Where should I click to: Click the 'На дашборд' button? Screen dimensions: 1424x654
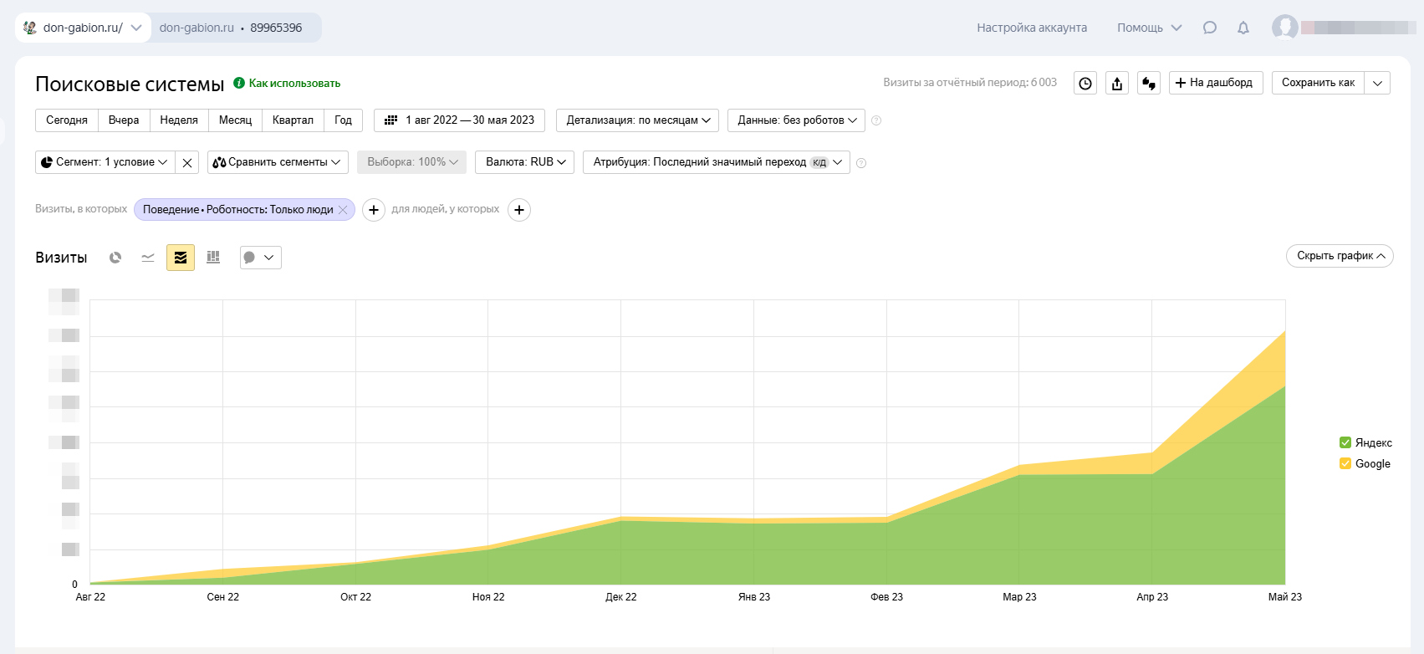(1215, 83)
